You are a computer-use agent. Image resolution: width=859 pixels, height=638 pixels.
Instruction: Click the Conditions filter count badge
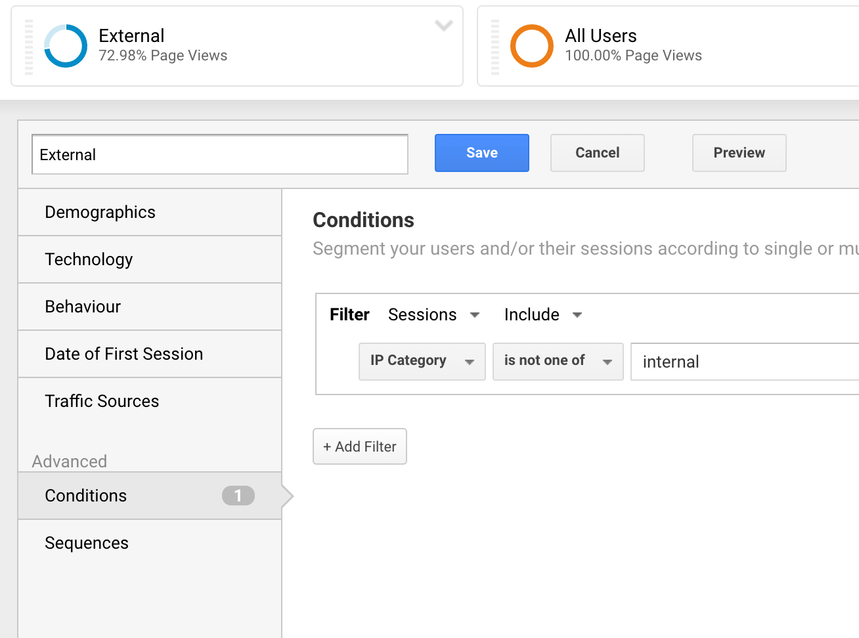click(238, 496)
